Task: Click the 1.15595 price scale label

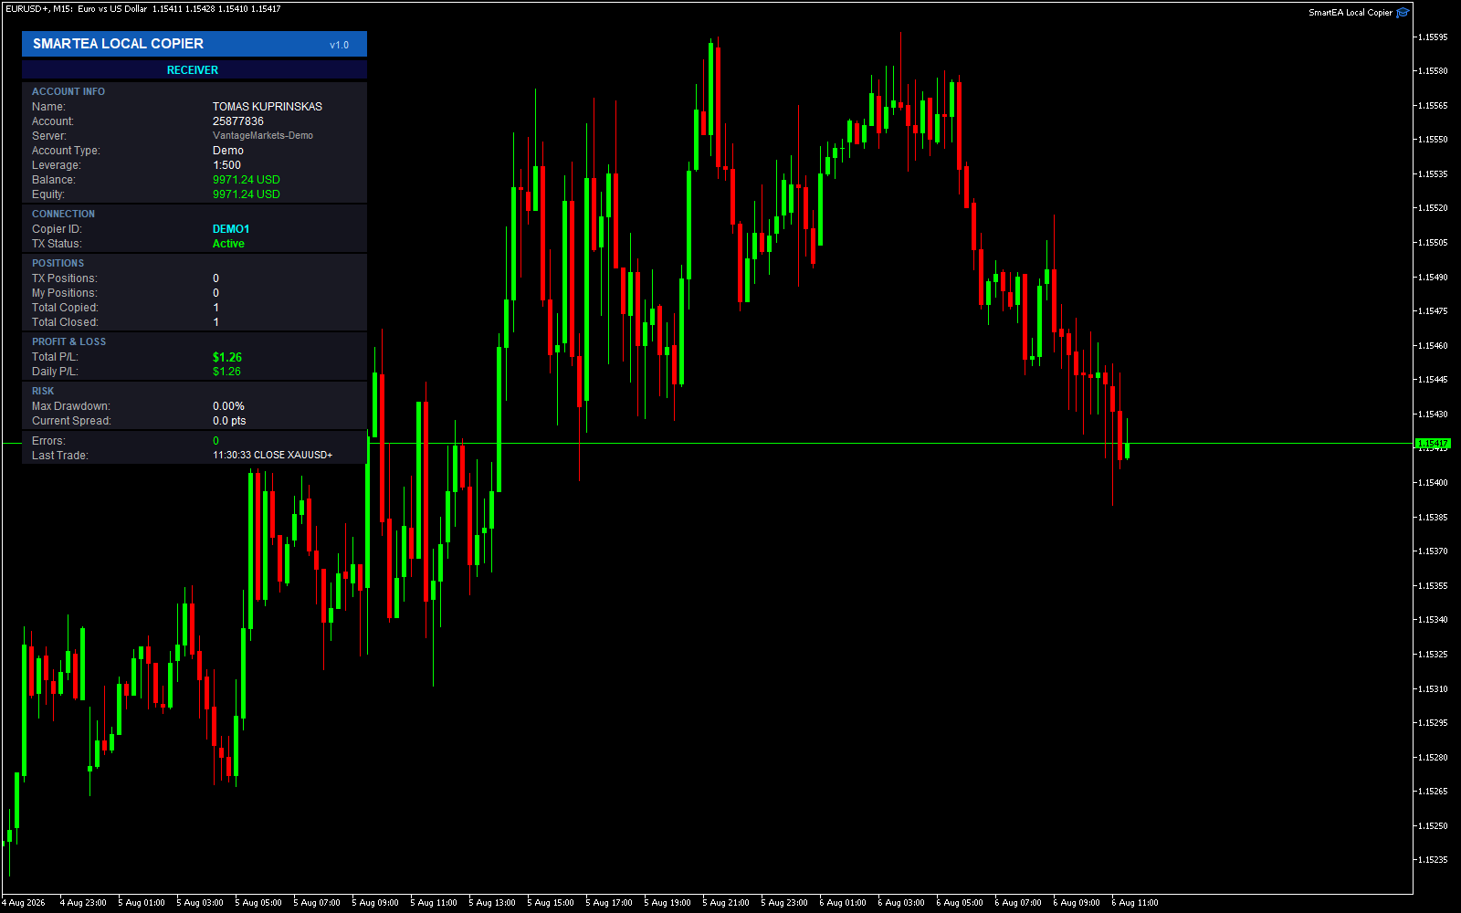Action: pyautogui.click(x=1433, y=37)
